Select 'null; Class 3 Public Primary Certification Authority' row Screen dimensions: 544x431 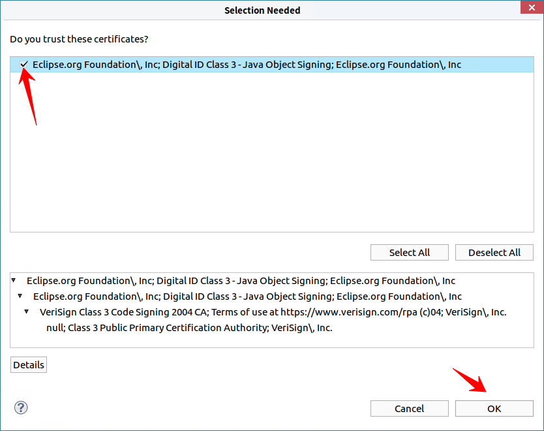[189, 328]
